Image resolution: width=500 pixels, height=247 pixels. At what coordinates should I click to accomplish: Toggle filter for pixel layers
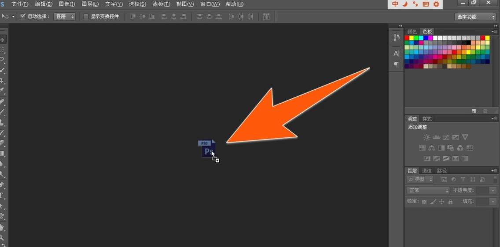click(x=444, y=179)
